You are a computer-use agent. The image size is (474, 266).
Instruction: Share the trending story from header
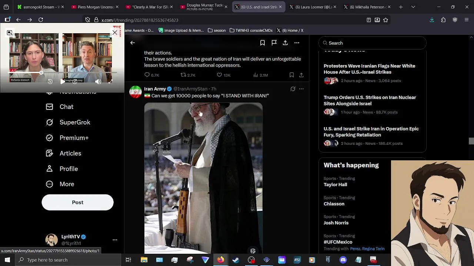(x=285, y=43)
